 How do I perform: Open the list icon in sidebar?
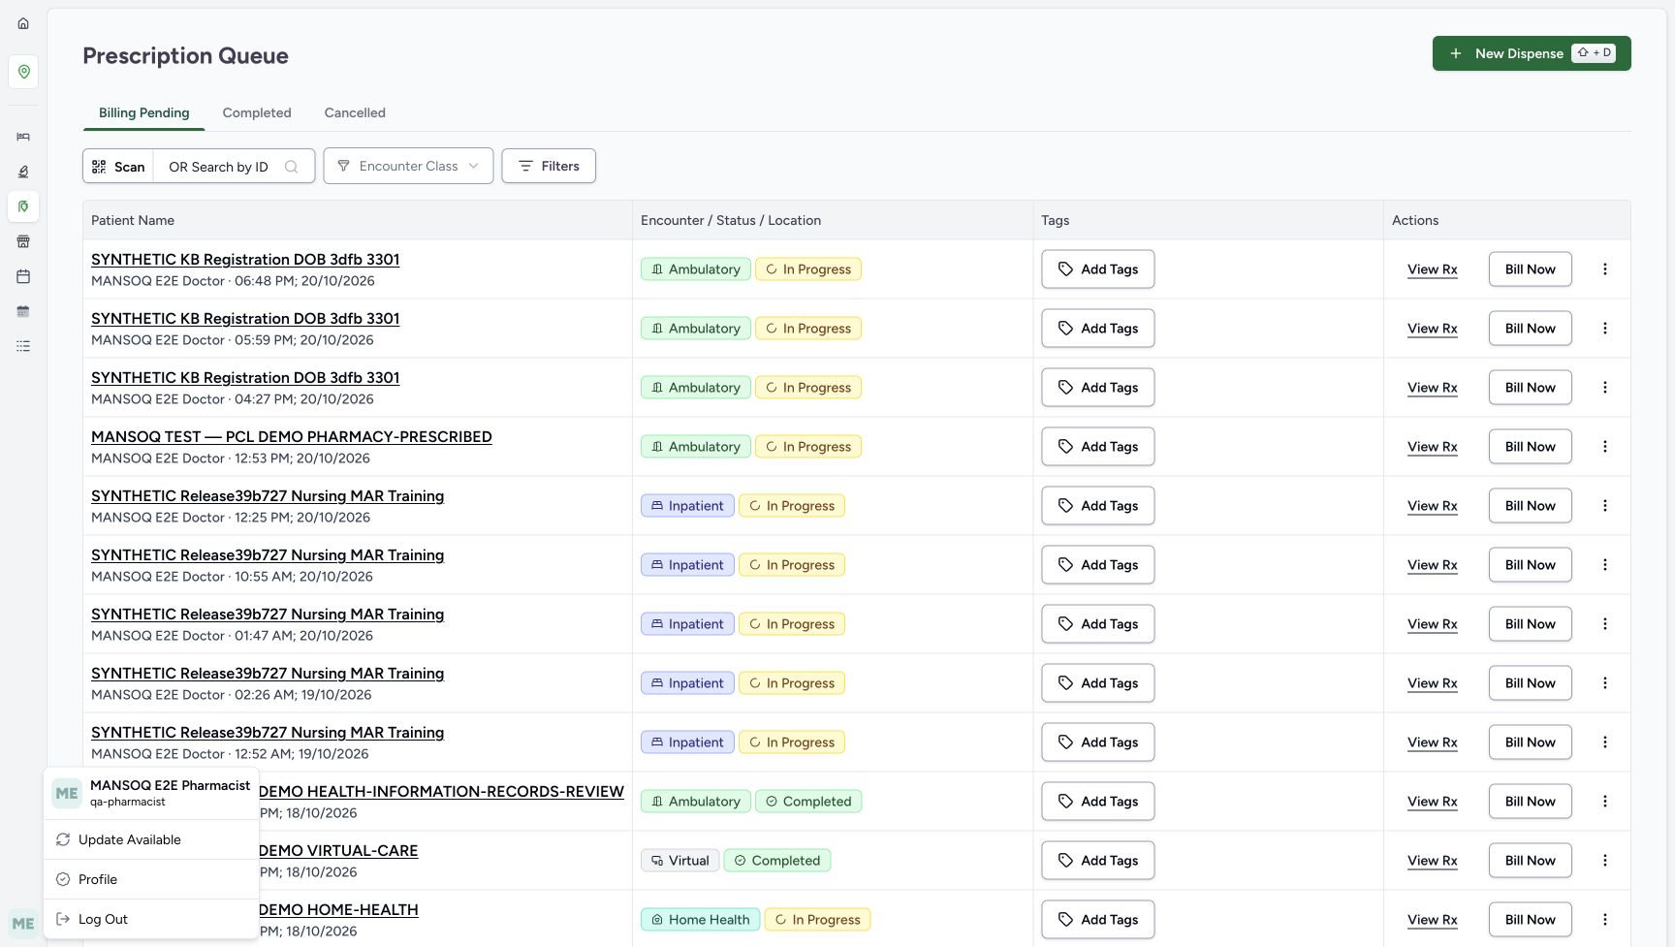tap(23, 346)
